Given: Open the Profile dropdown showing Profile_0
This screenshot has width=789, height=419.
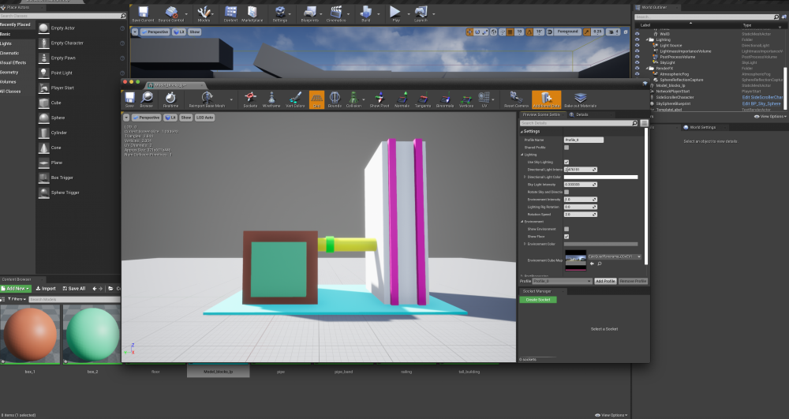Looking at the screenshot, I should (563, 281).
